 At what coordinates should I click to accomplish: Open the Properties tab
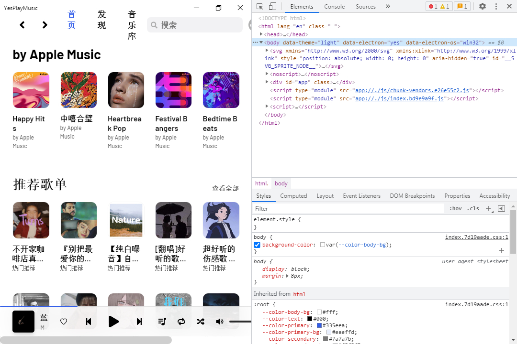tap(457, 196)
